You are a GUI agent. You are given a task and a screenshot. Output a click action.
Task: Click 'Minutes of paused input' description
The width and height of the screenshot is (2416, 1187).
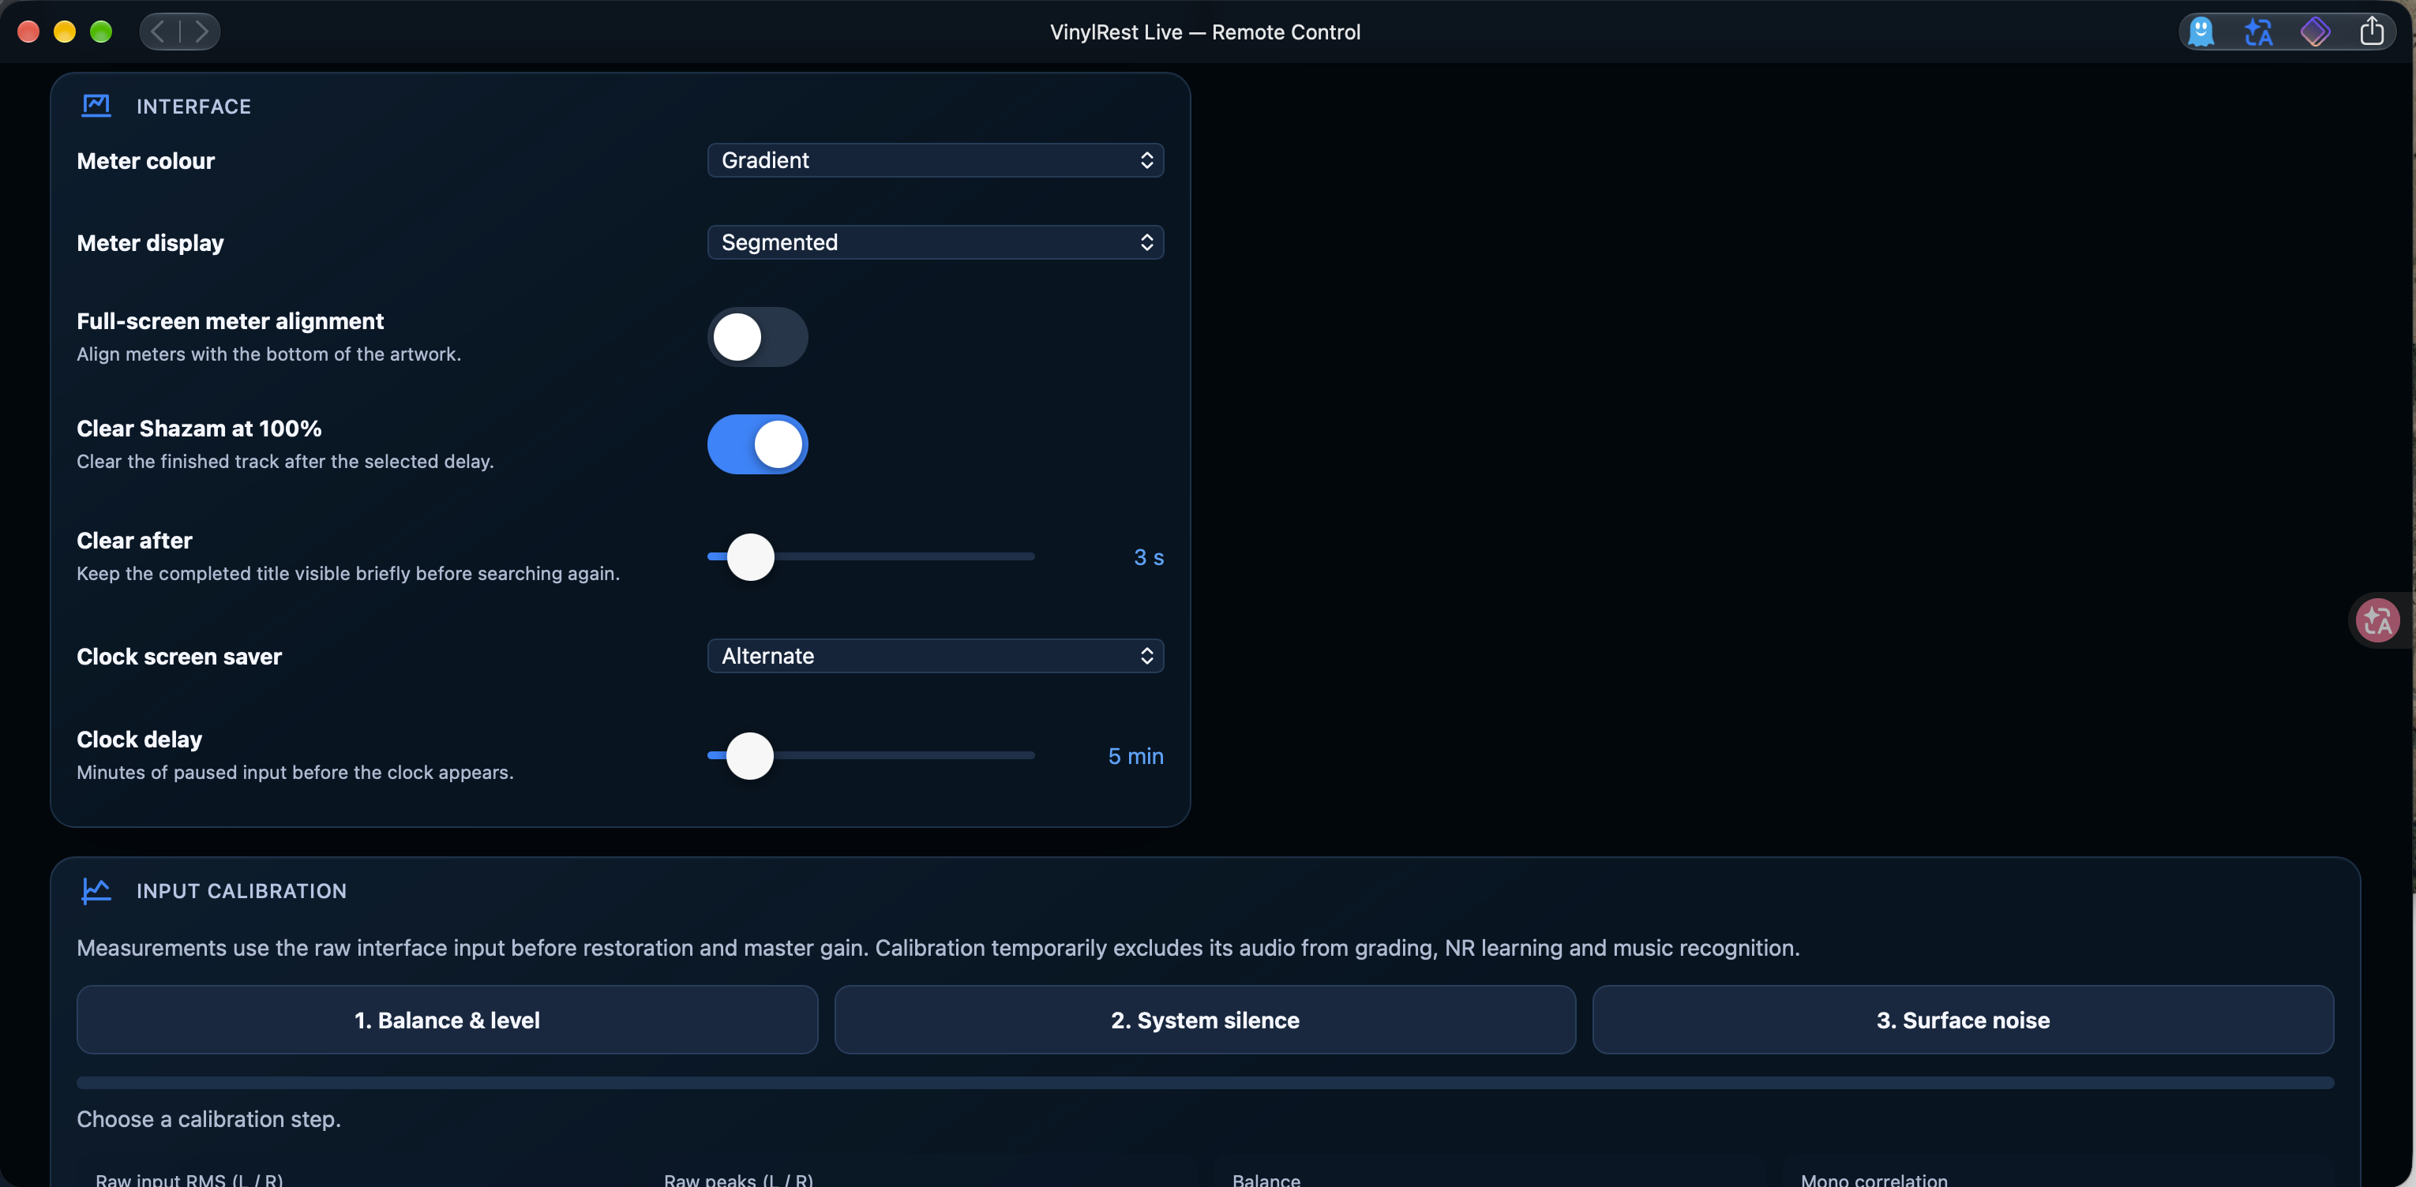point(295,773)
